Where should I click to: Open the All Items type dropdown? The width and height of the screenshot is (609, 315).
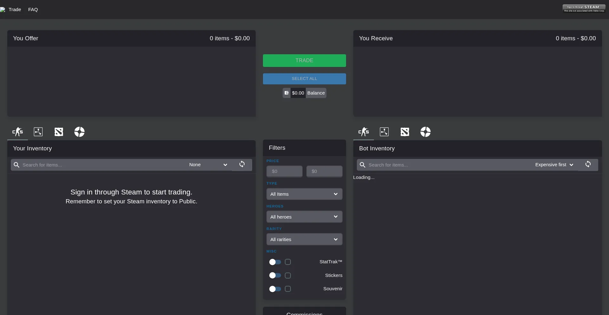304,194
